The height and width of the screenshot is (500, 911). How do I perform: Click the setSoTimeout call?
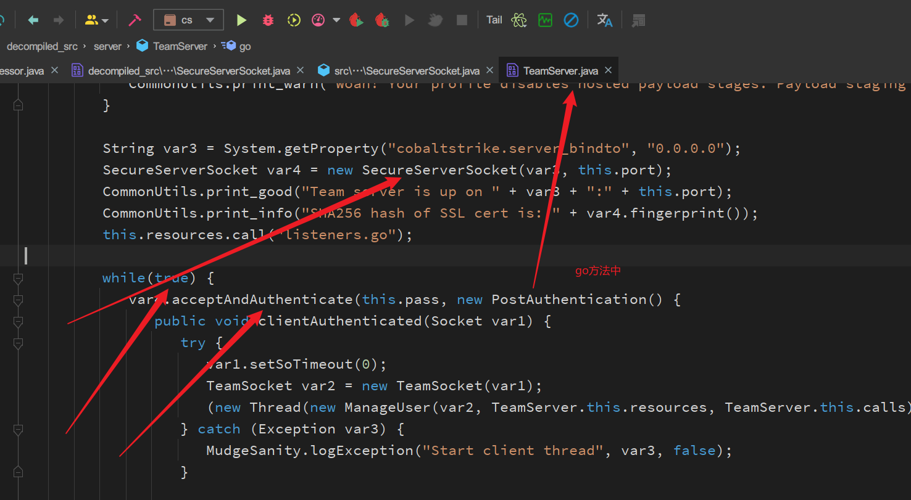pos(301,364)
